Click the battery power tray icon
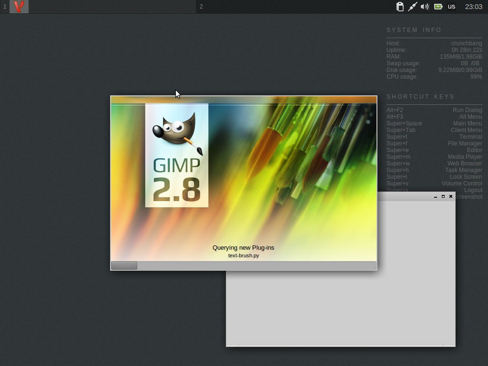This screenshot has width=488, height=366. pos(438,7)
